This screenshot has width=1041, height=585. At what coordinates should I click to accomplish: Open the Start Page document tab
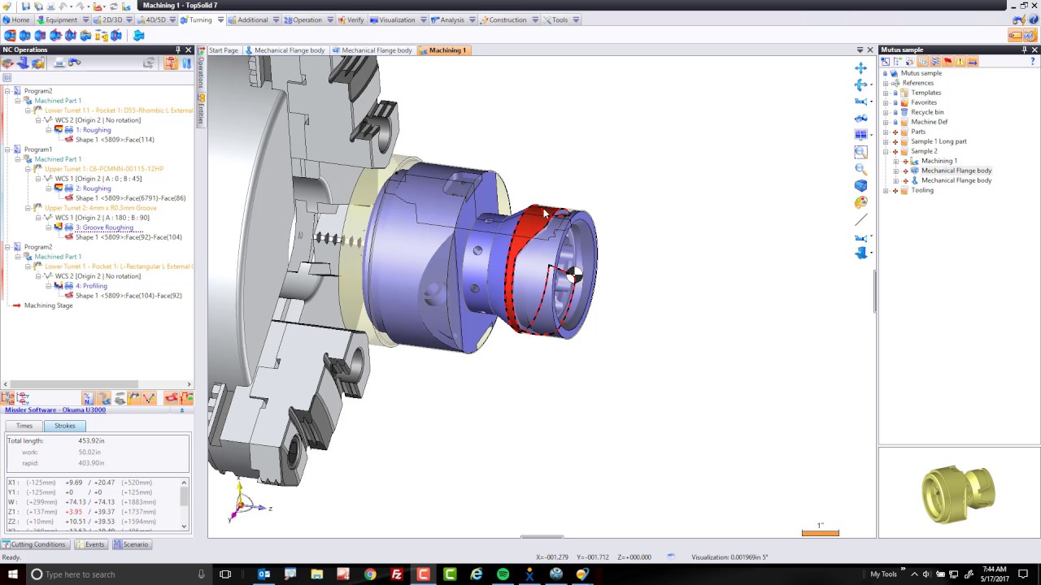click(223, 50)
